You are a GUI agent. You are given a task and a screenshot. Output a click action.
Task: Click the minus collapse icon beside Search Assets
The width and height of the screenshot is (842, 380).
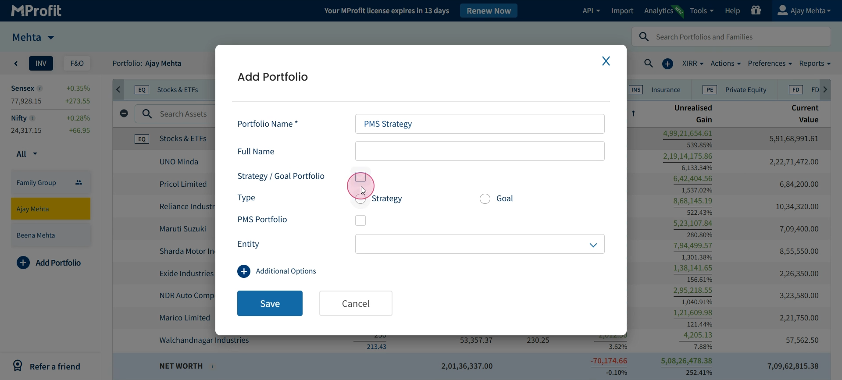124,114
